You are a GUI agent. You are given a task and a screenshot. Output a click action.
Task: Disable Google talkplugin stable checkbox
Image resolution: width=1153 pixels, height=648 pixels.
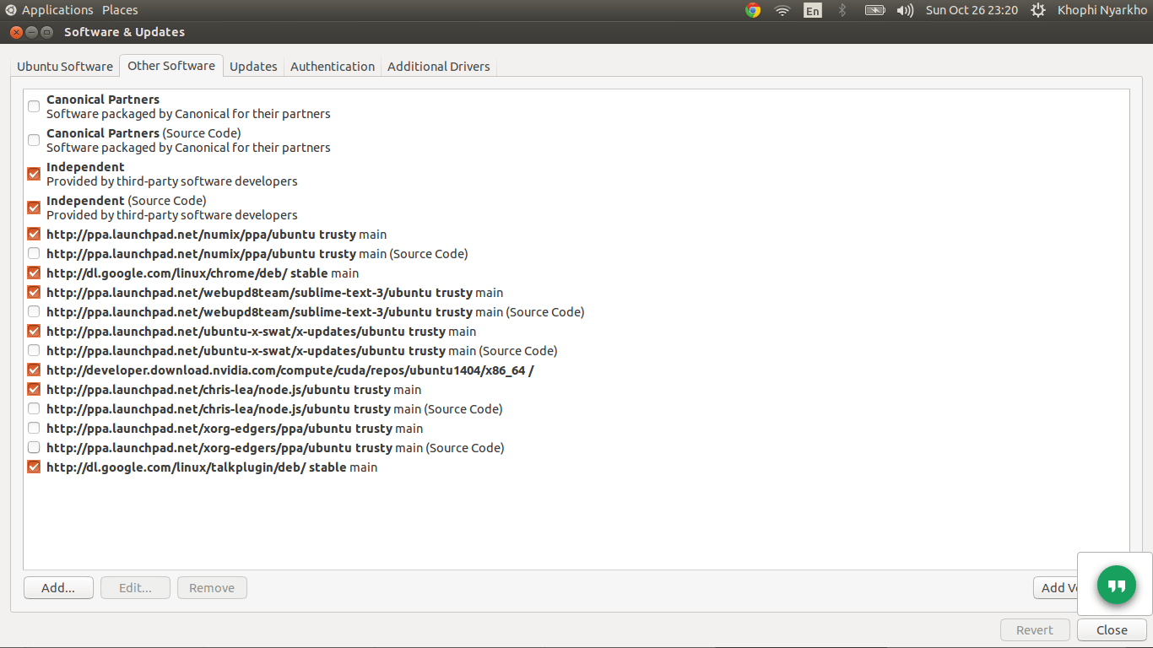coord(34,467)
